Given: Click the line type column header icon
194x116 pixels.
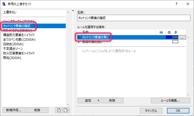Looking at the screenshot, I should (x=161, y=32).
